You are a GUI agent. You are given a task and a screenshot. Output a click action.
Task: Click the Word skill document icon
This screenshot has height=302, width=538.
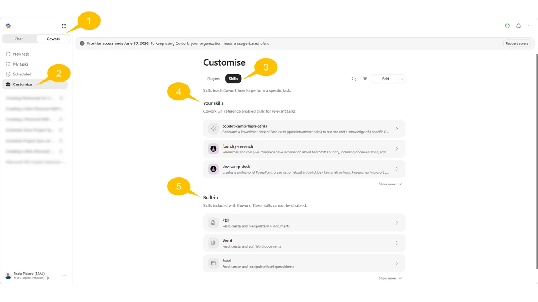(x=213, y=243)
